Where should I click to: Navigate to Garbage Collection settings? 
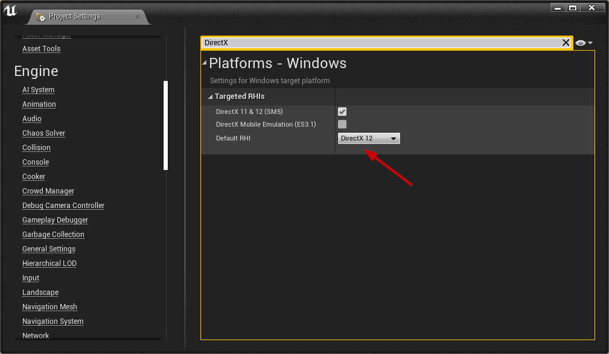pos(53,234)
